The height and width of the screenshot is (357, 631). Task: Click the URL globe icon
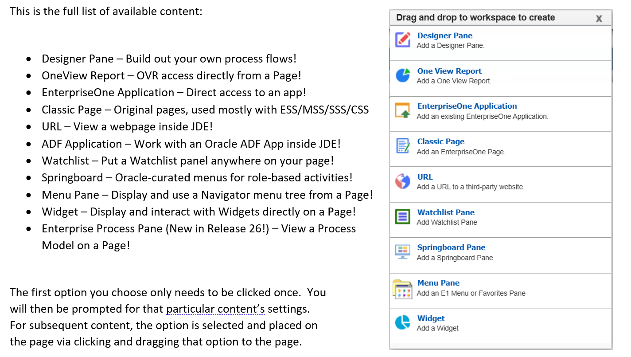click(x=403, y=181)
